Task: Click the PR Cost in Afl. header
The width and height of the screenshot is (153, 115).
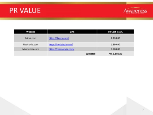Action: [115, 32]
